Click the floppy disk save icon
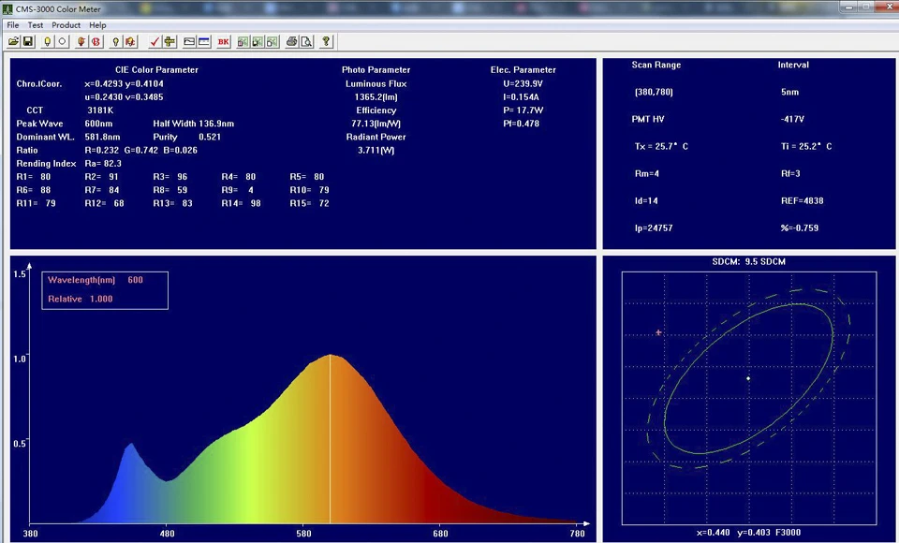This screenshot has width=899, height=543. (x=28, y=42)
